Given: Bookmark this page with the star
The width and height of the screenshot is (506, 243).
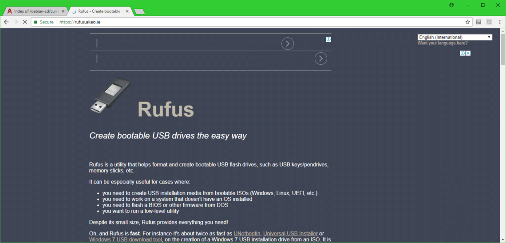Looking at the screenshot, I should coord(467,22).
